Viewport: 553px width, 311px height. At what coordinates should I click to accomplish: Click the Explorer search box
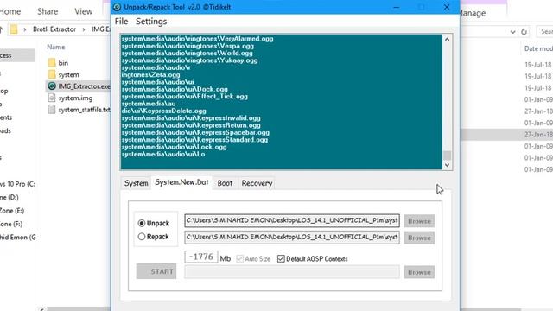pos(545,31)
